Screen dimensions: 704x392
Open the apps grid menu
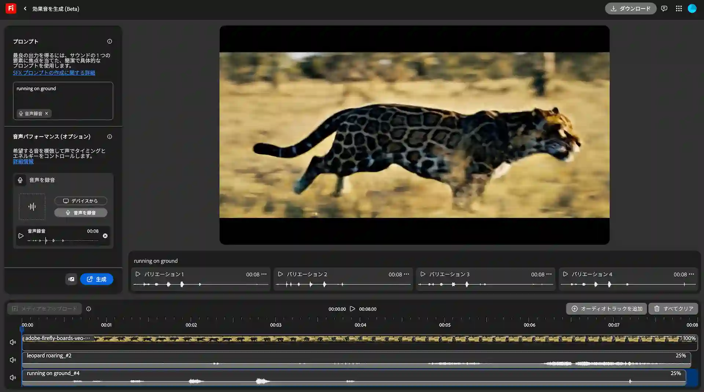[x=679, y=8]
